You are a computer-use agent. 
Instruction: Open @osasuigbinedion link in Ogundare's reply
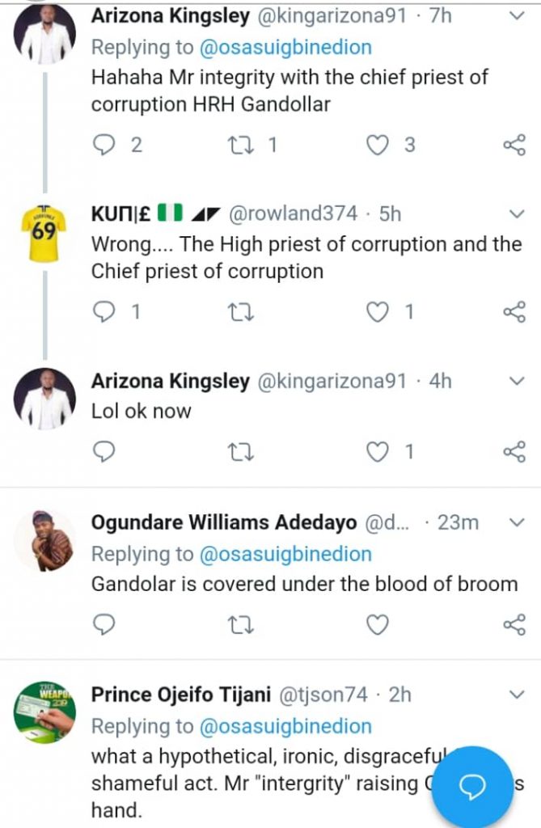283,554
